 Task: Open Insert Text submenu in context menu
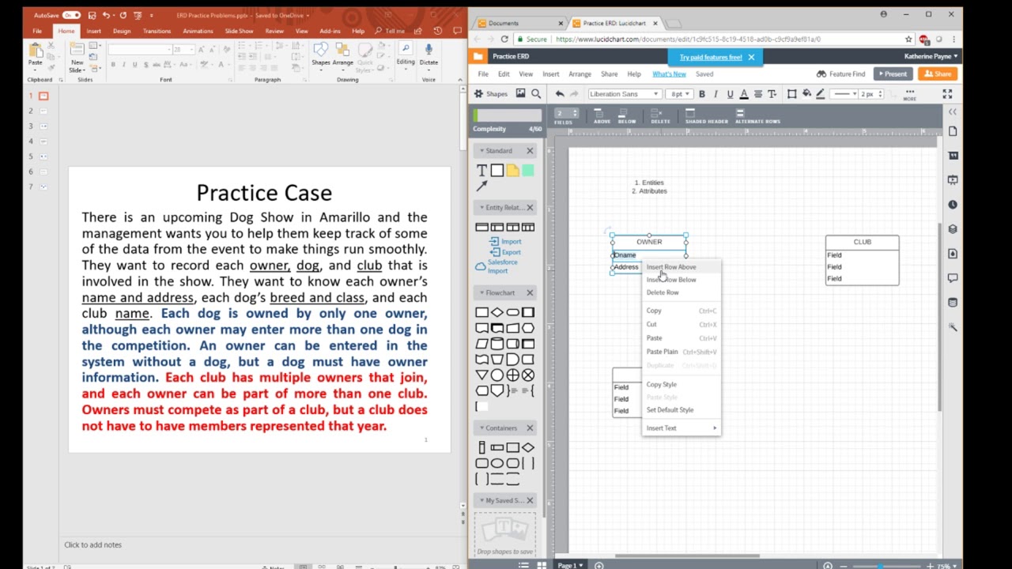pos(681,428)
